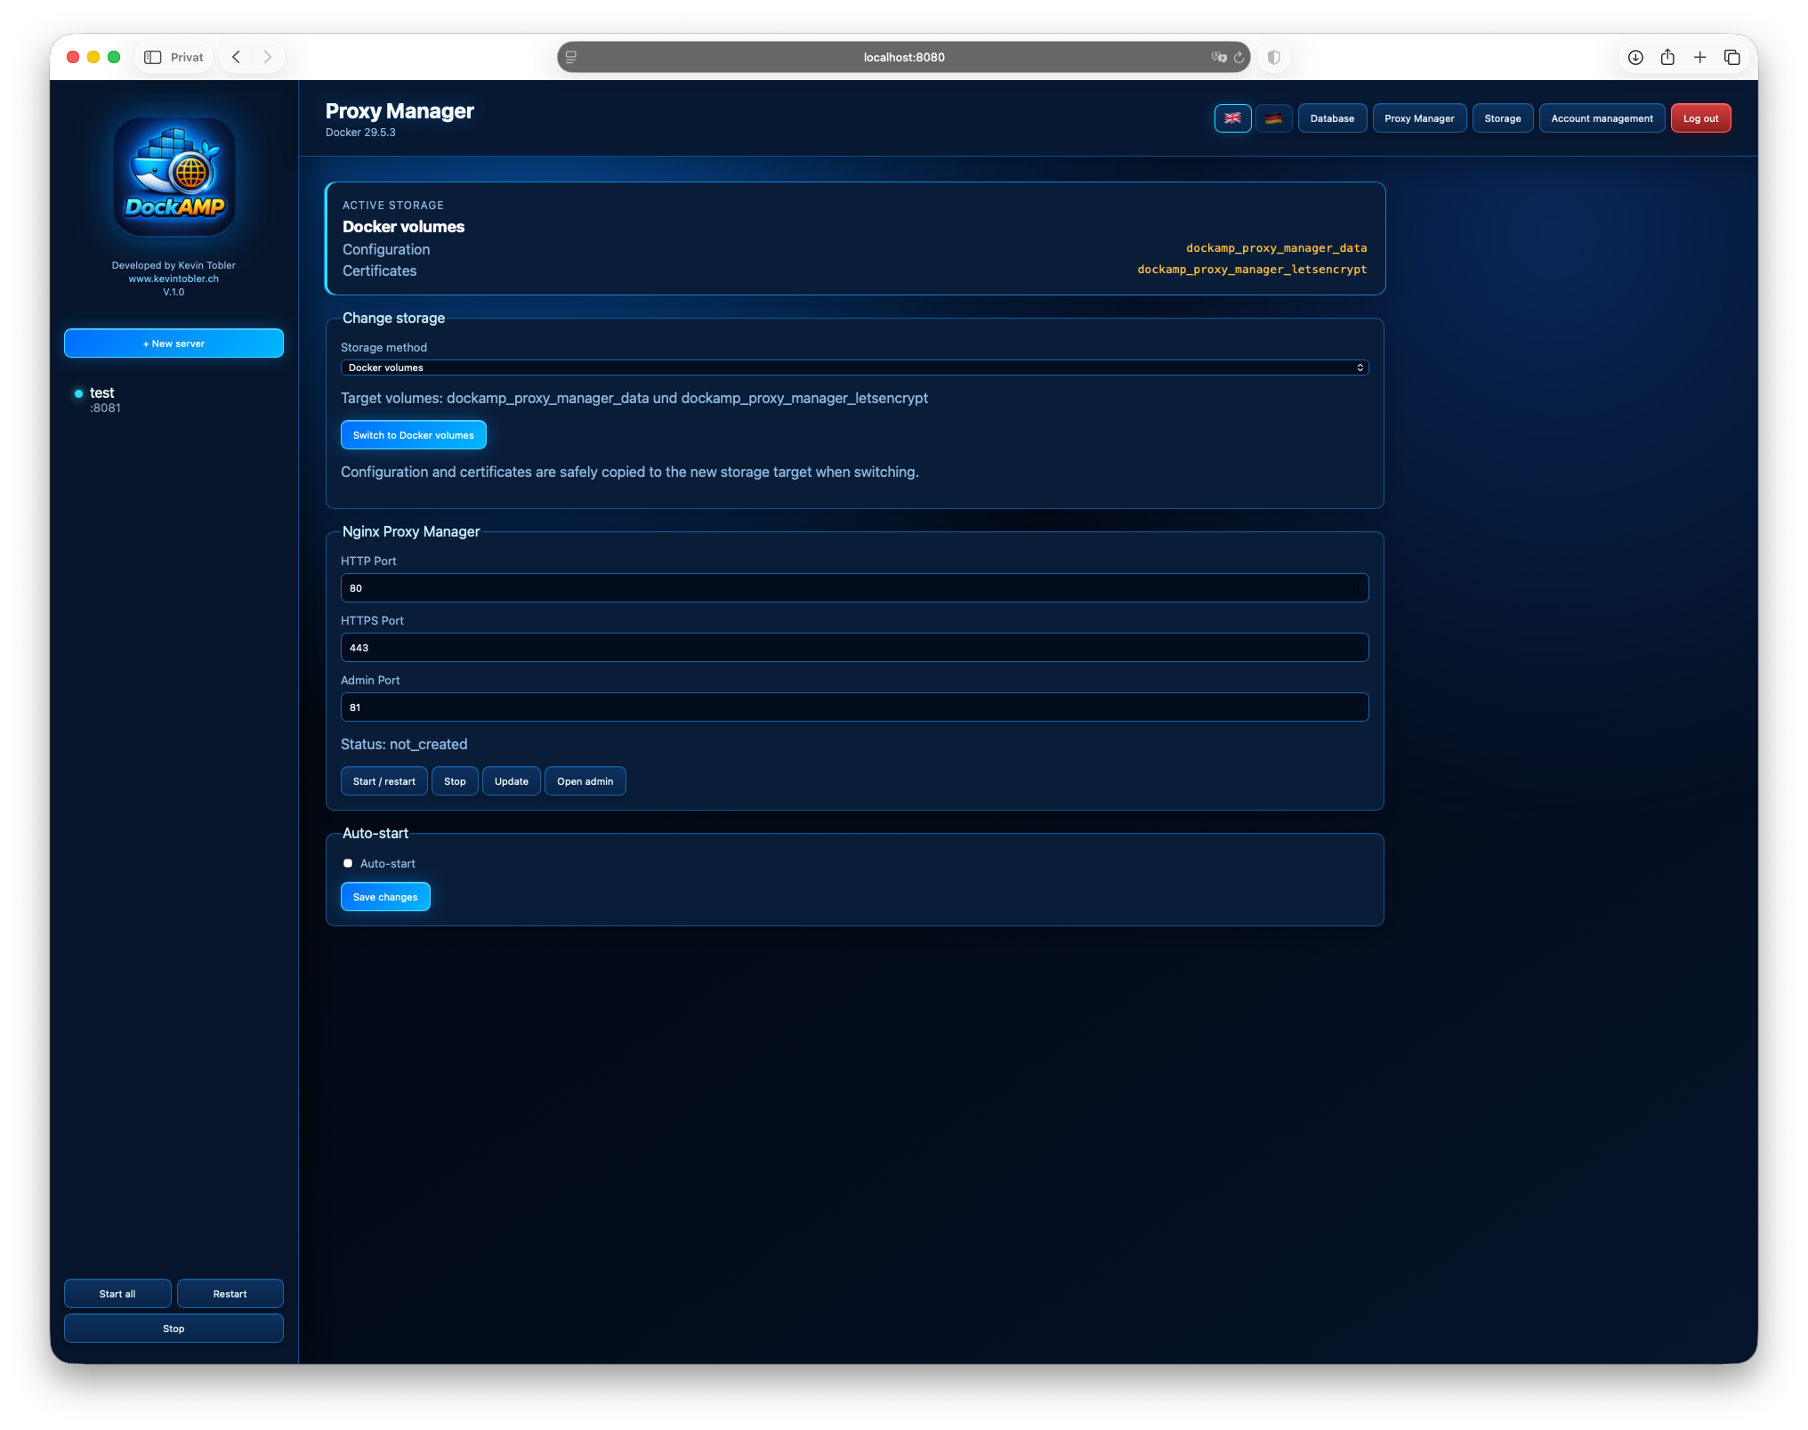Open translate icon in address bar
The image size is (1808, 1430).
pyautogui.click(x=1218, y=57)
